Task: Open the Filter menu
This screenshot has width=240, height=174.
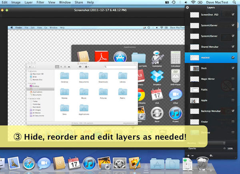Action: pyautogui.click(x=40, y=2)
